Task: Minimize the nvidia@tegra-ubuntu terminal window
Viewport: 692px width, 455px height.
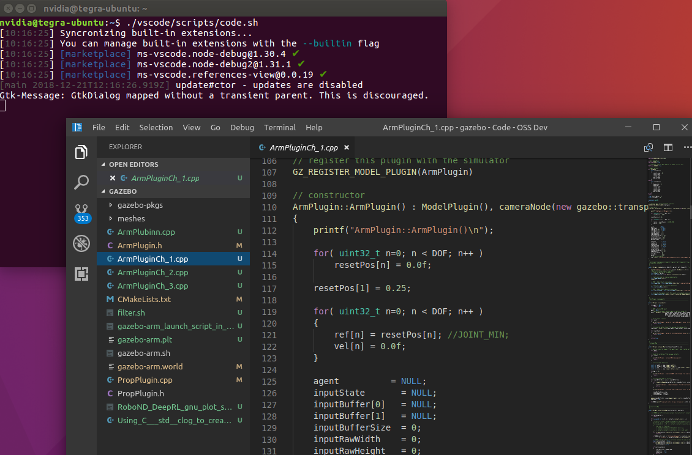Action: pos(20,9)
